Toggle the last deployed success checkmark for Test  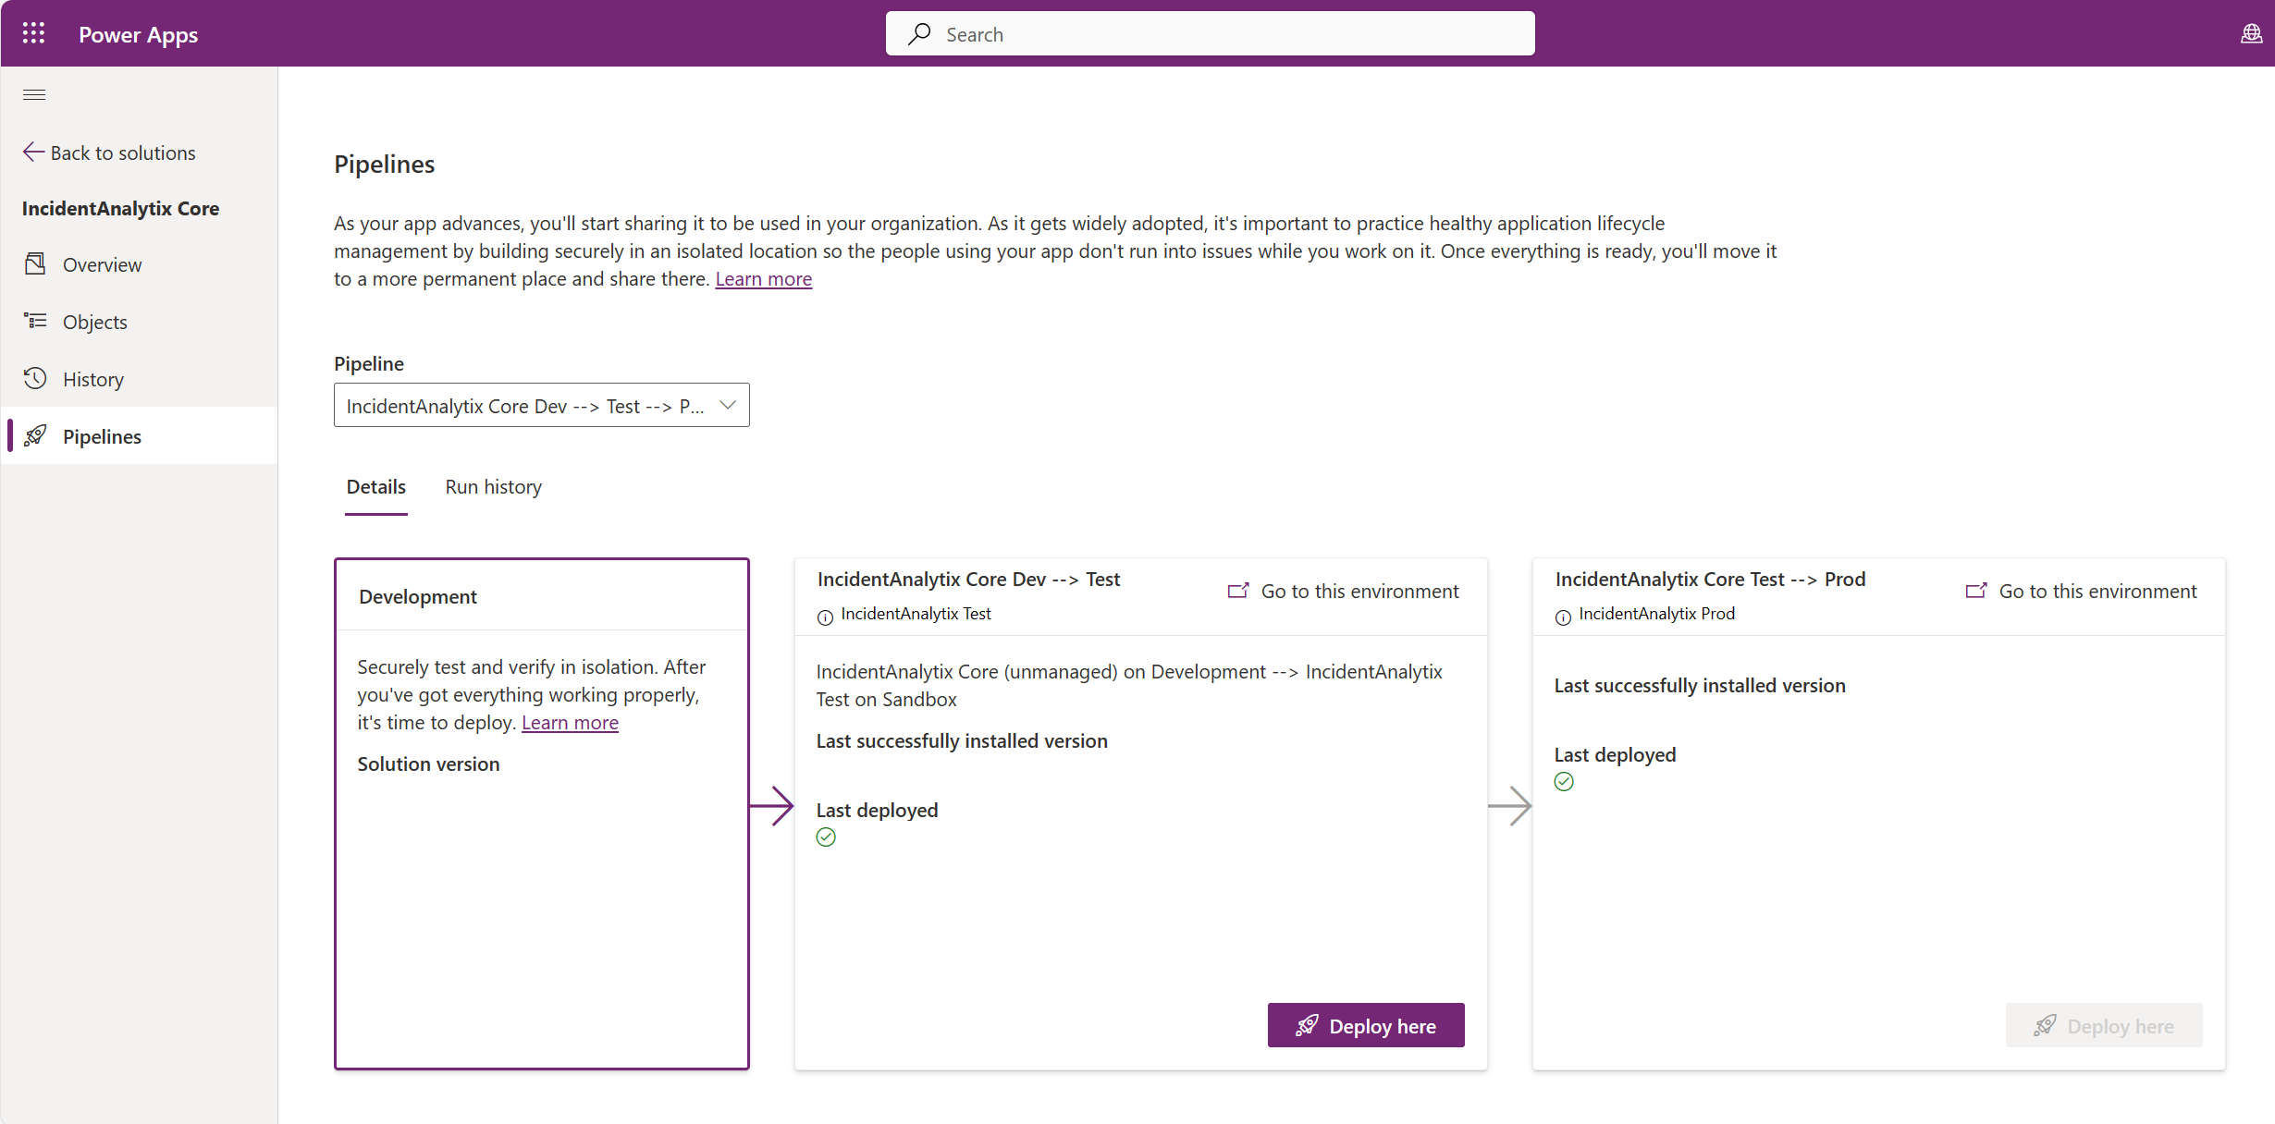point(826,838)
